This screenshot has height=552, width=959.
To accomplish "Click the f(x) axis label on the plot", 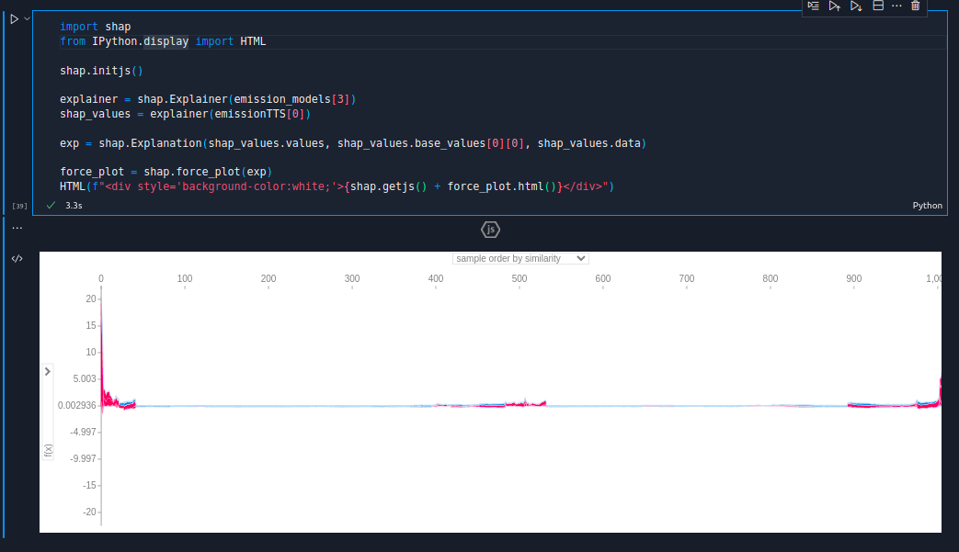I will pos(47,451).
